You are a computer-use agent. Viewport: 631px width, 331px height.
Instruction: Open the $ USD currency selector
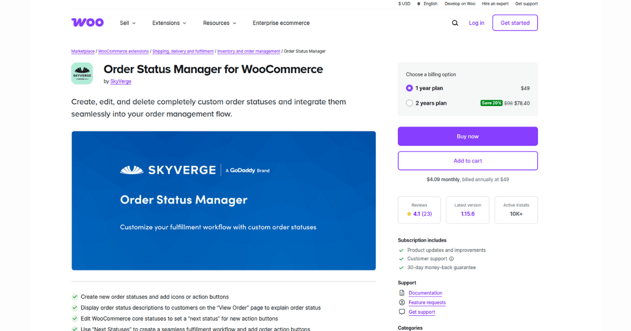404,4
